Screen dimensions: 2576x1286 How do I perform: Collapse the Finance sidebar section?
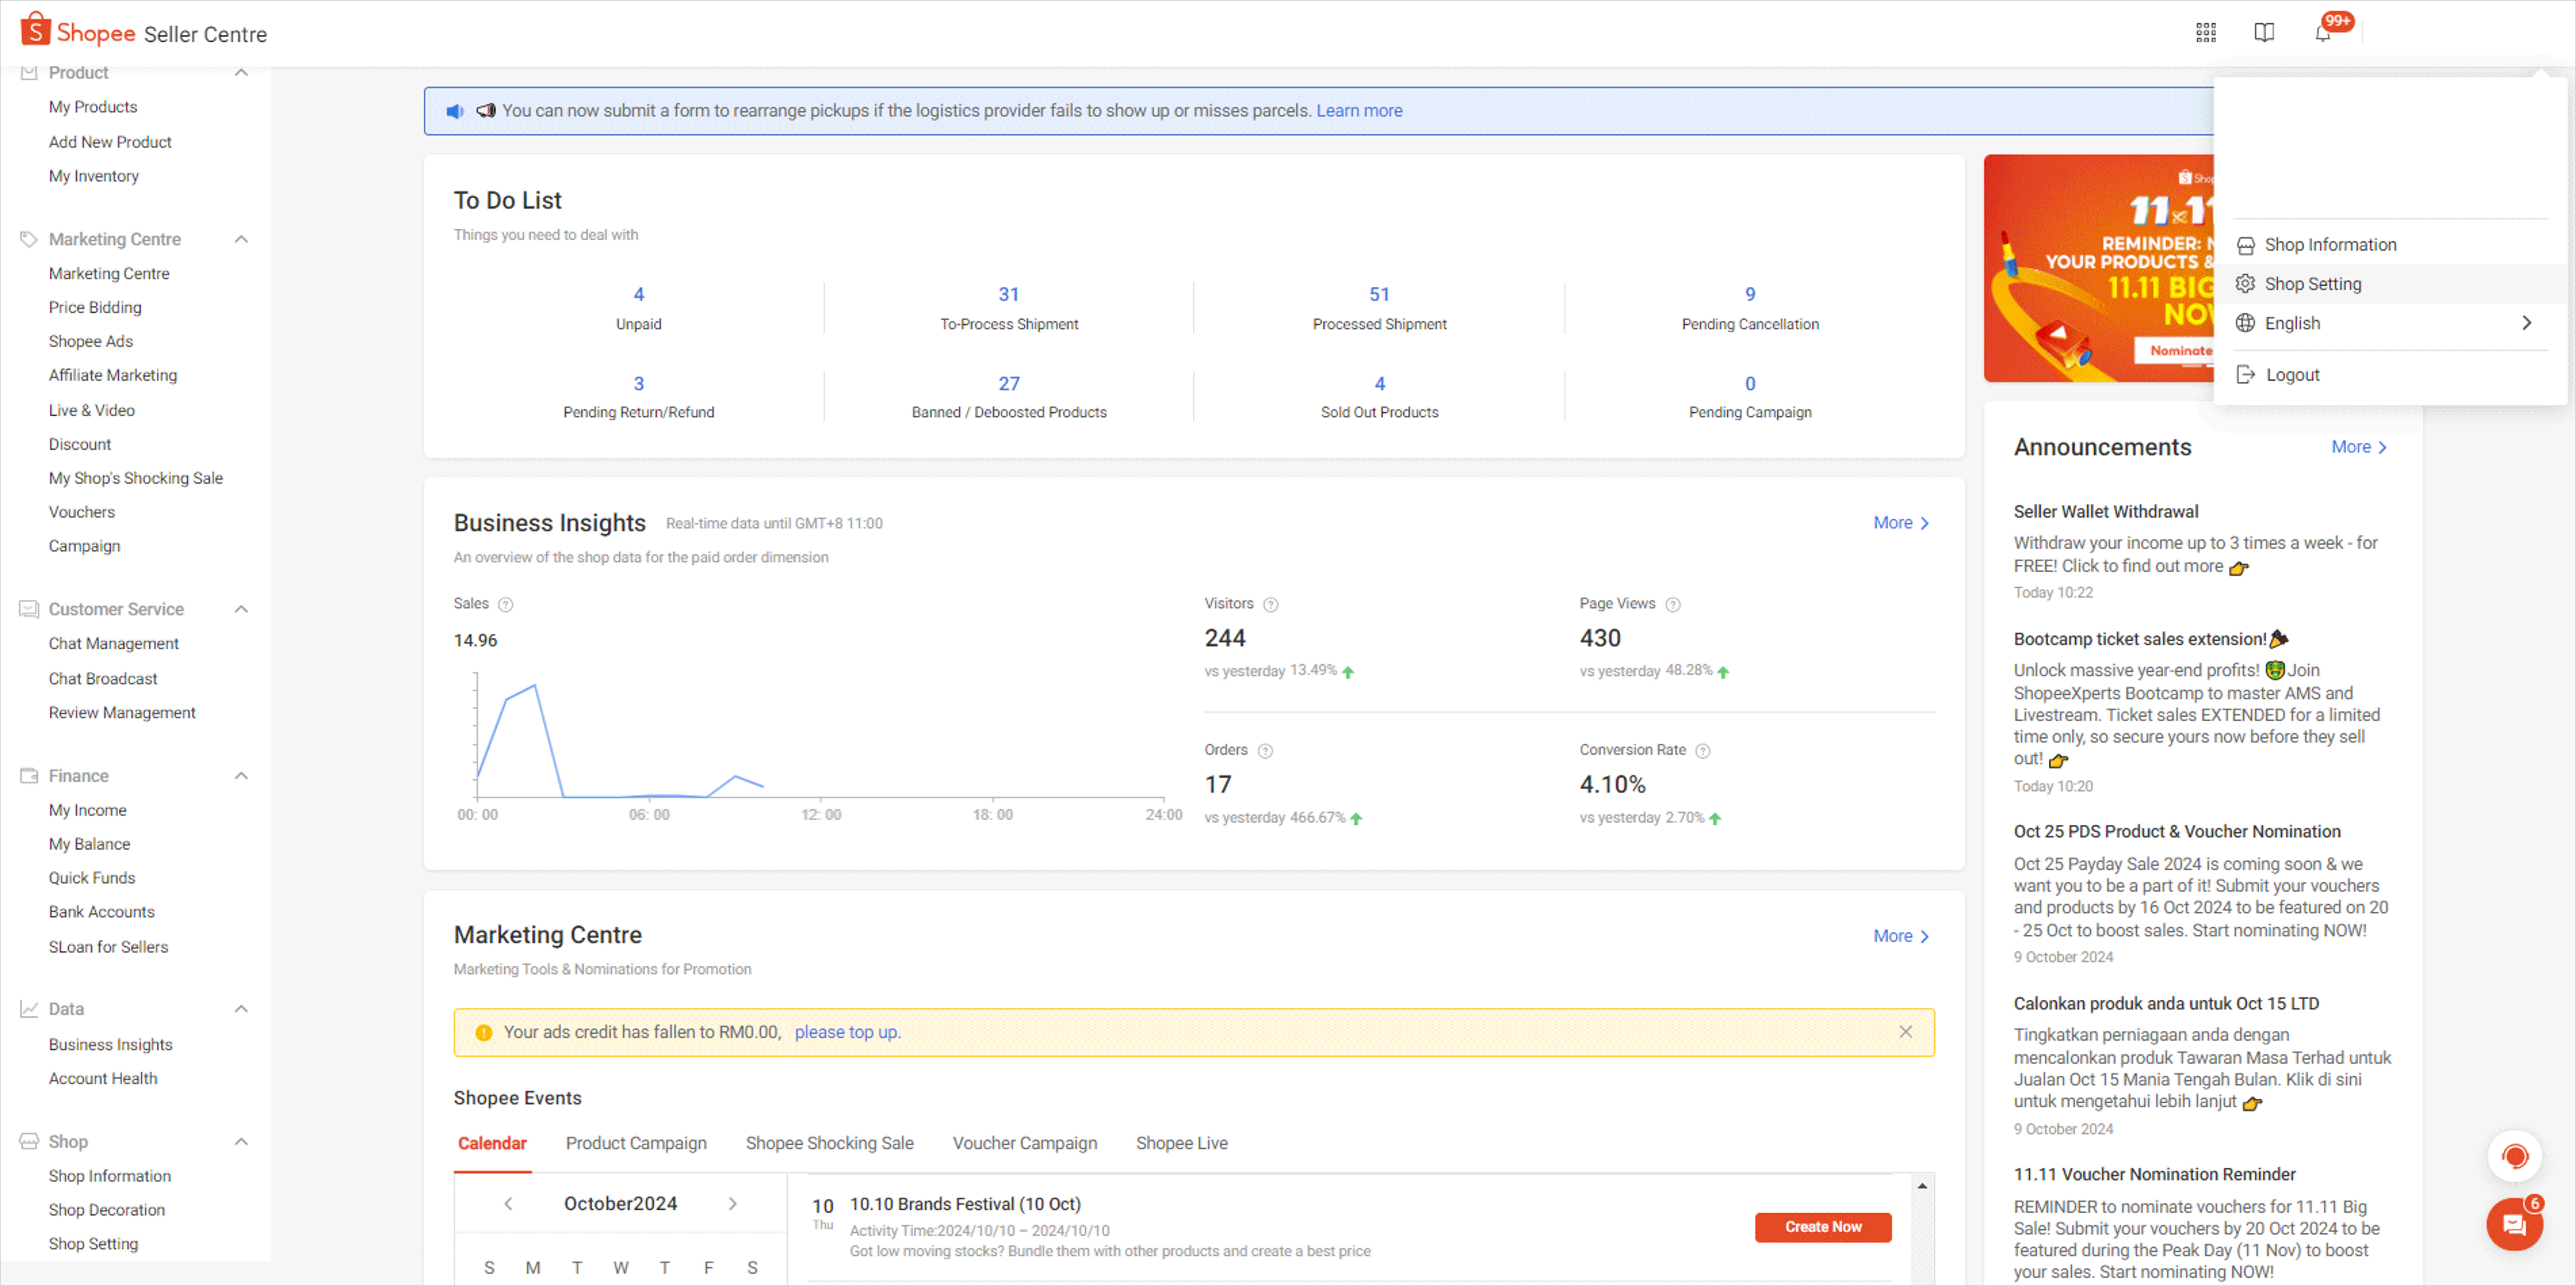[x=241, y=776]
